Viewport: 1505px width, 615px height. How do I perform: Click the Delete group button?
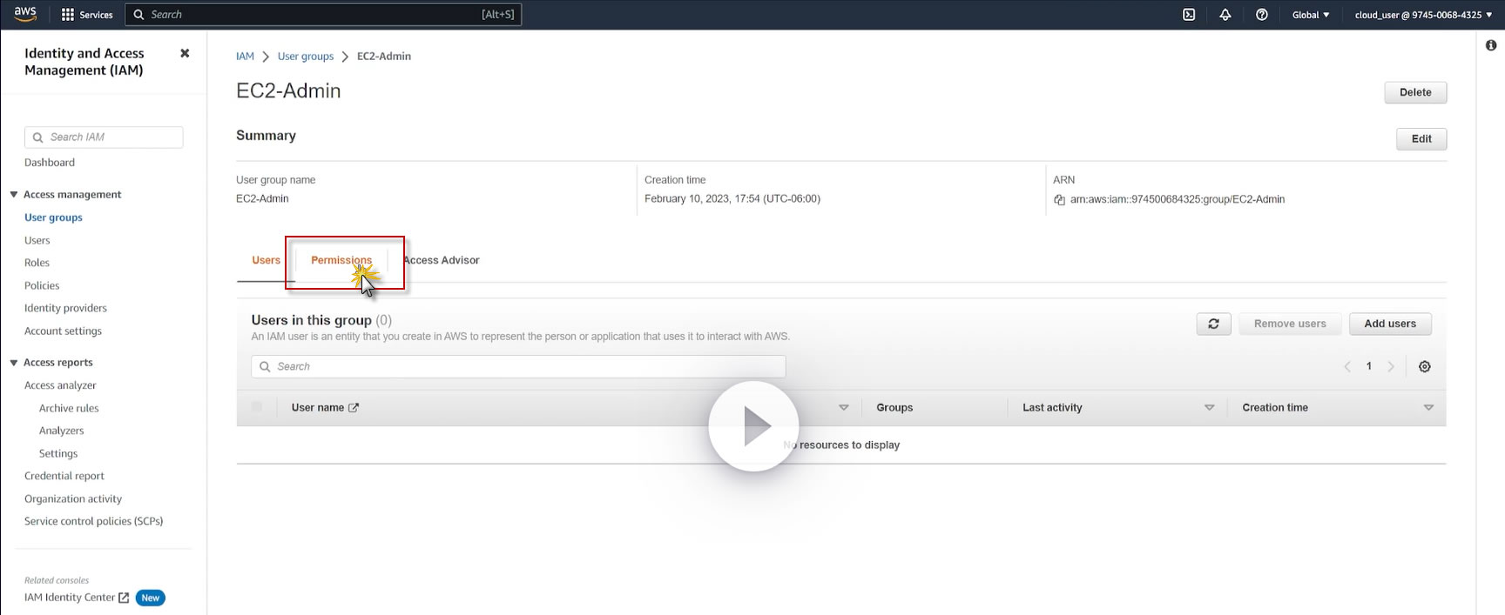(1415, 92)
